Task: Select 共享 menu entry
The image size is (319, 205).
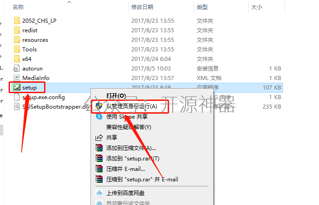Action: (112, 137)
